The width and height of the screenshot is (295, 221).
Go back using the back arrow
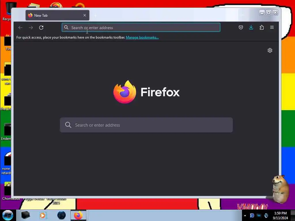click(x=20, y=28)
